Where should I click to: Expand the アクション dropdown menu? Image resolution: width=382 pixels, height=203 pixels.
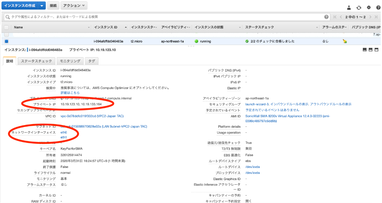click(x=74, y=6)
